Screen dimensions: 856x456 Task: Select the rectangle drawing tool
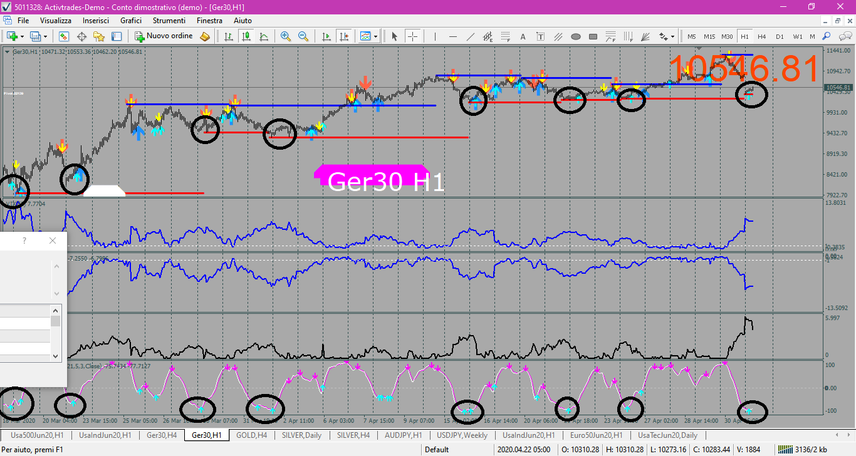click(593, 36)
